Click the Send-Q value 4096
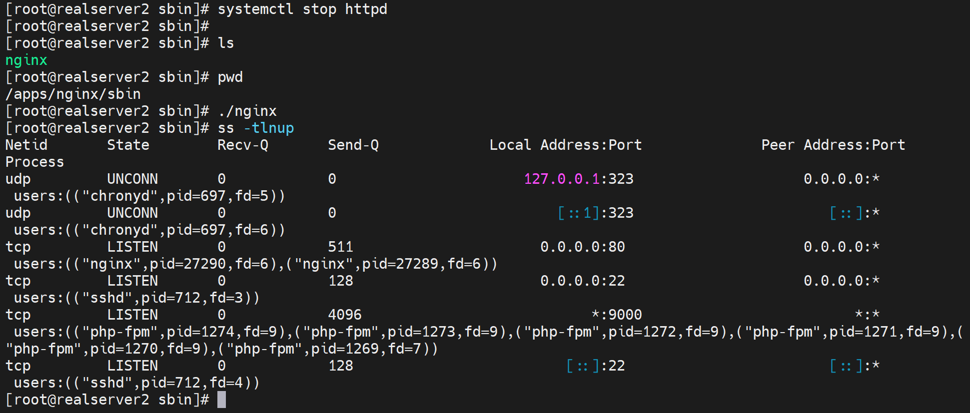 (x=344, y=315)
